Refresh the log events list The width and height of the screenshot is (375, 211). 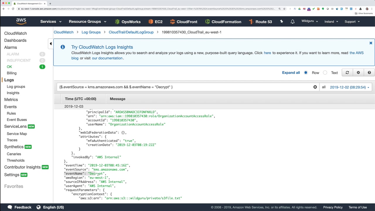click(x=347, y=73)
